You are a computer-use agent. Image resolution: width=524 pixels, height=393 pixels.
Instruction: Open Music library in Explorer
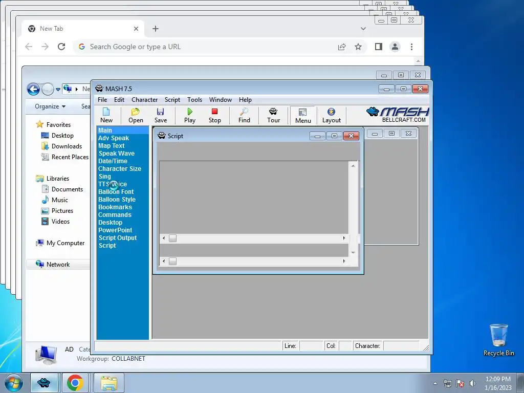point(55,200)
